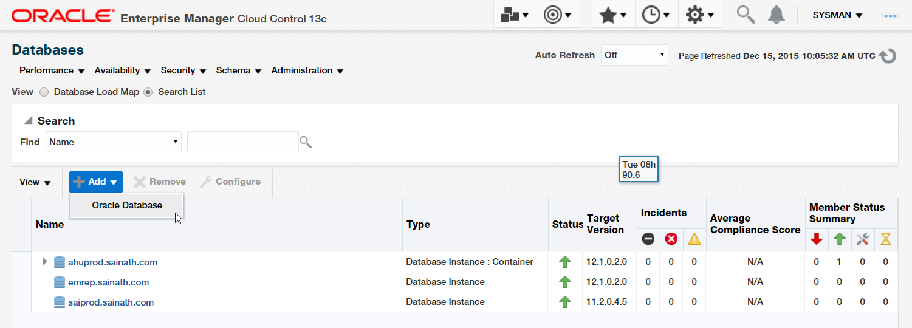Click the search text input field
The image size is (912, 328).
pyautogui.click(x=243, y=142)
